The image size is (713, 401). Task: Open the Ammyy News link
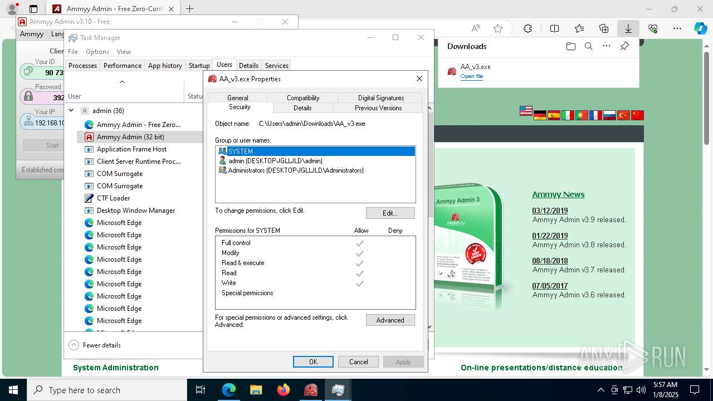558,194
